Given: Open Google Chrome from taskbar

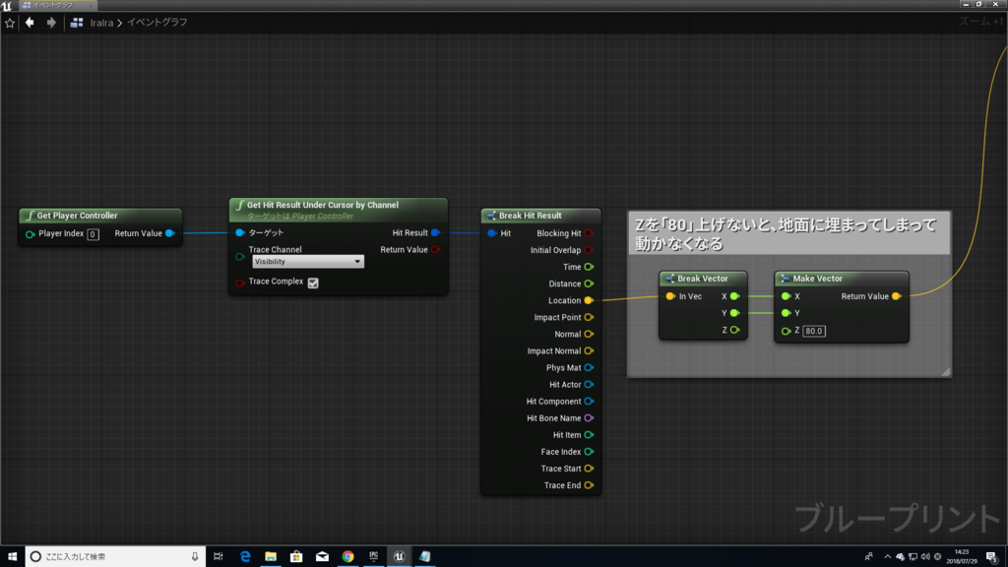Looking at the screenshot, I should [347, 556].
